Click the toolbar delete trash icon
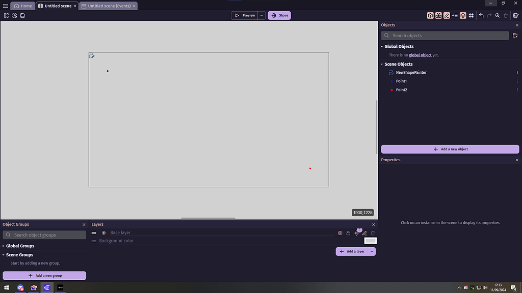Screen dimensions: 522x293 click(x=506, y=16)
